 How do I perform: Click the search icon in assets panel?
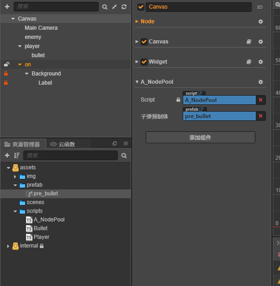tap(124, 156)
